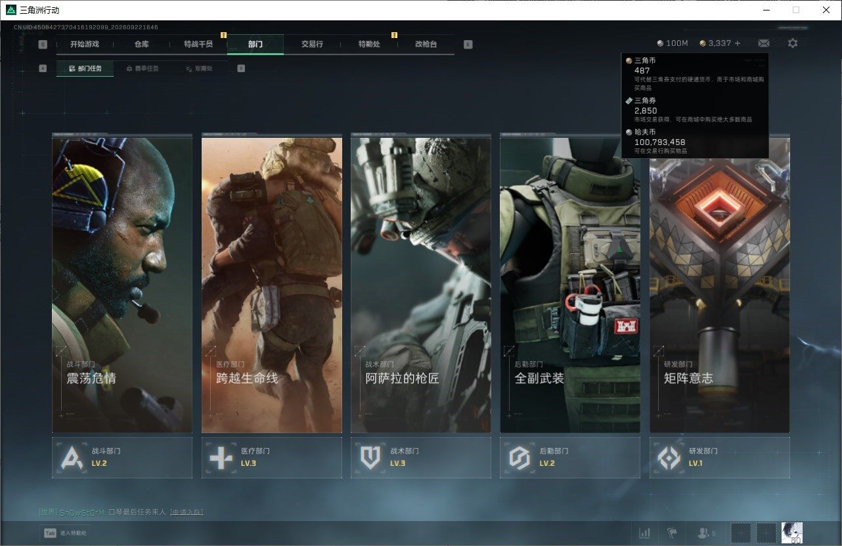842x546 pixels.
Task: Click the D key hint after 军需处
Action: (241, 68)
